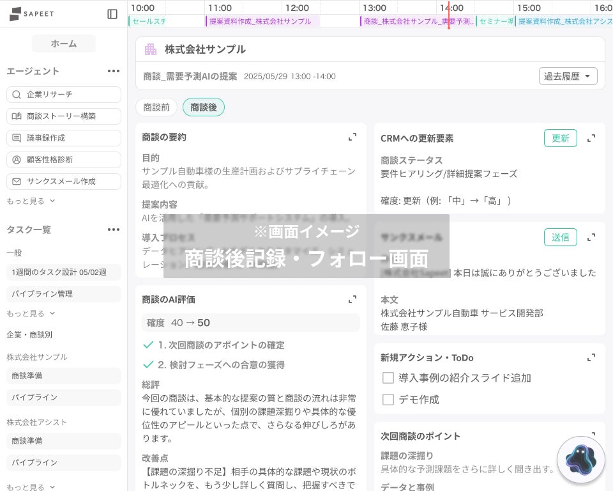
Task: Expand もっと見る under 一般 tasks
Action: [x=31, y=313]
